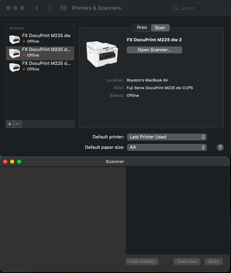Image resolution: width=231 pixels, height=273 pixels.
Task: Click Hide Details in Scanner window
Action: tap(142, 262)
